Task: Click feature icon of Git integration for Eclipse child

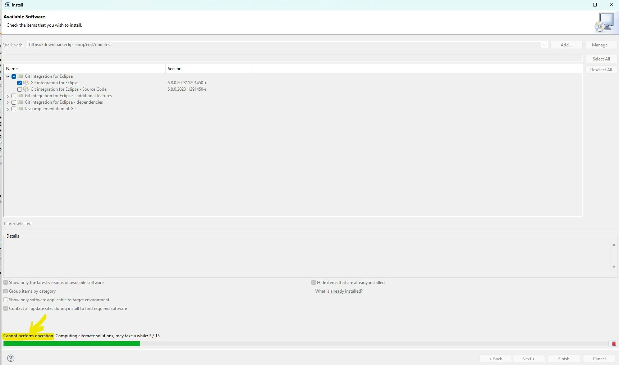Action: 26,83
